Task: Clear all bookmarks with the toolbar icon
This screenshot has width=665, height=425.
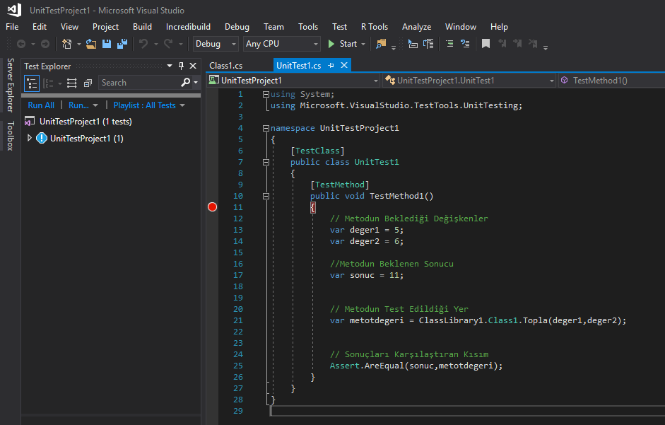Action: 533,44
